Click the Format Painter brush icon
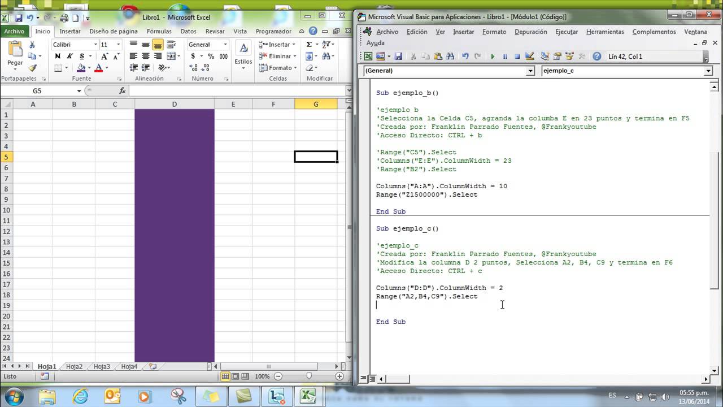723x407 pixels. click(x=32, y=68)
